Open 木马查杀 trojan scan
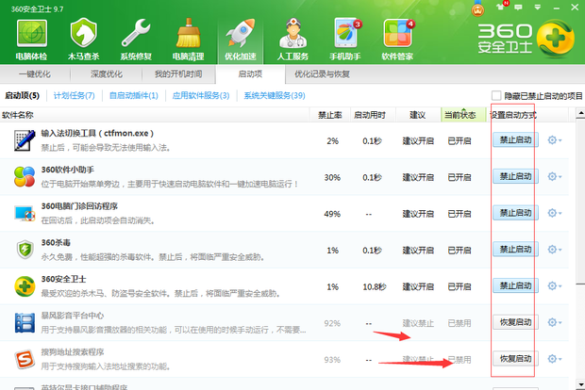 click(x=84, y=40)
